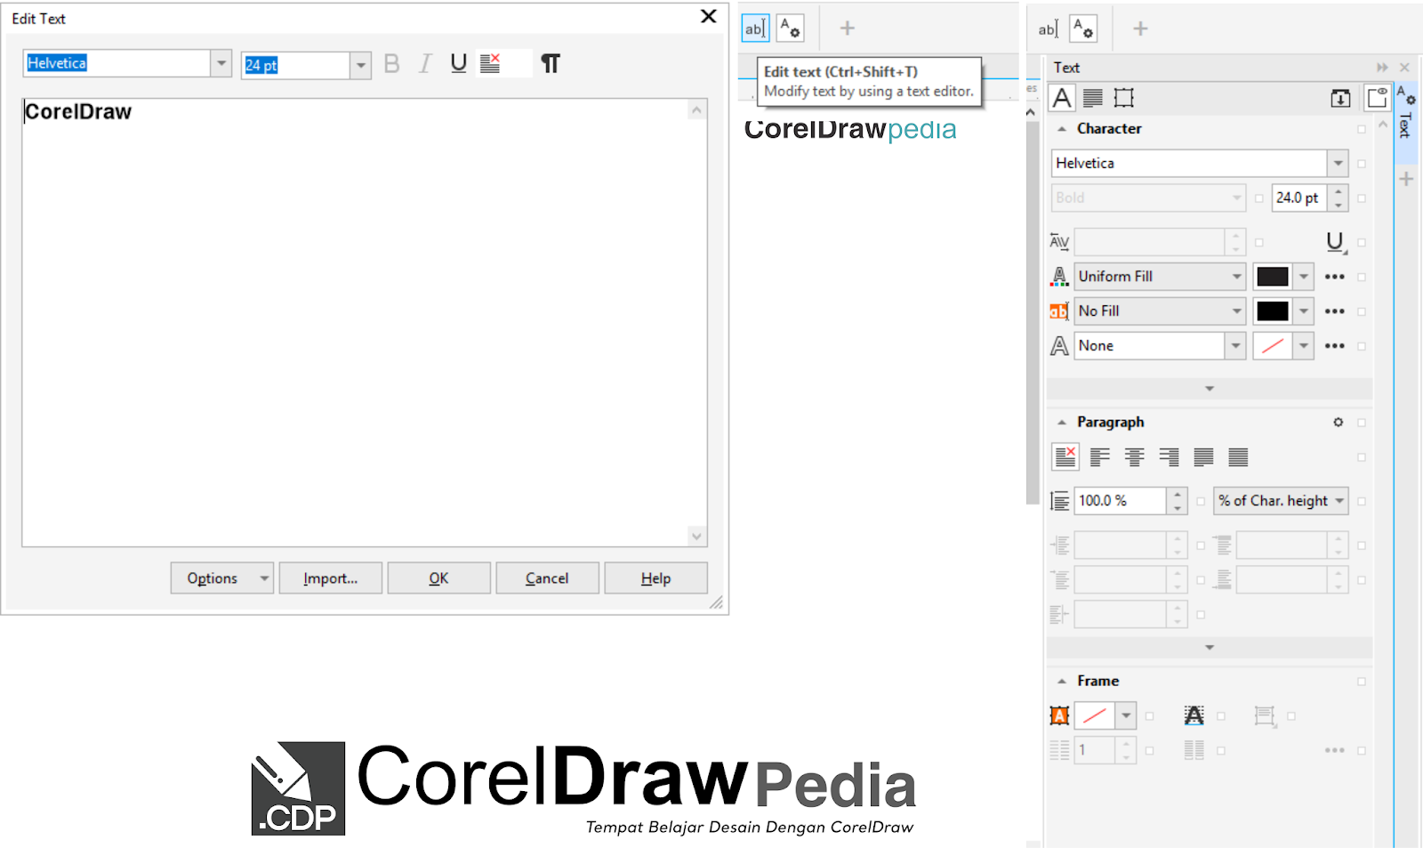Image resolution: width=1423 pixels, height=848 pixels.
Task: Collapse the Character section
Action: point(1062,129)
